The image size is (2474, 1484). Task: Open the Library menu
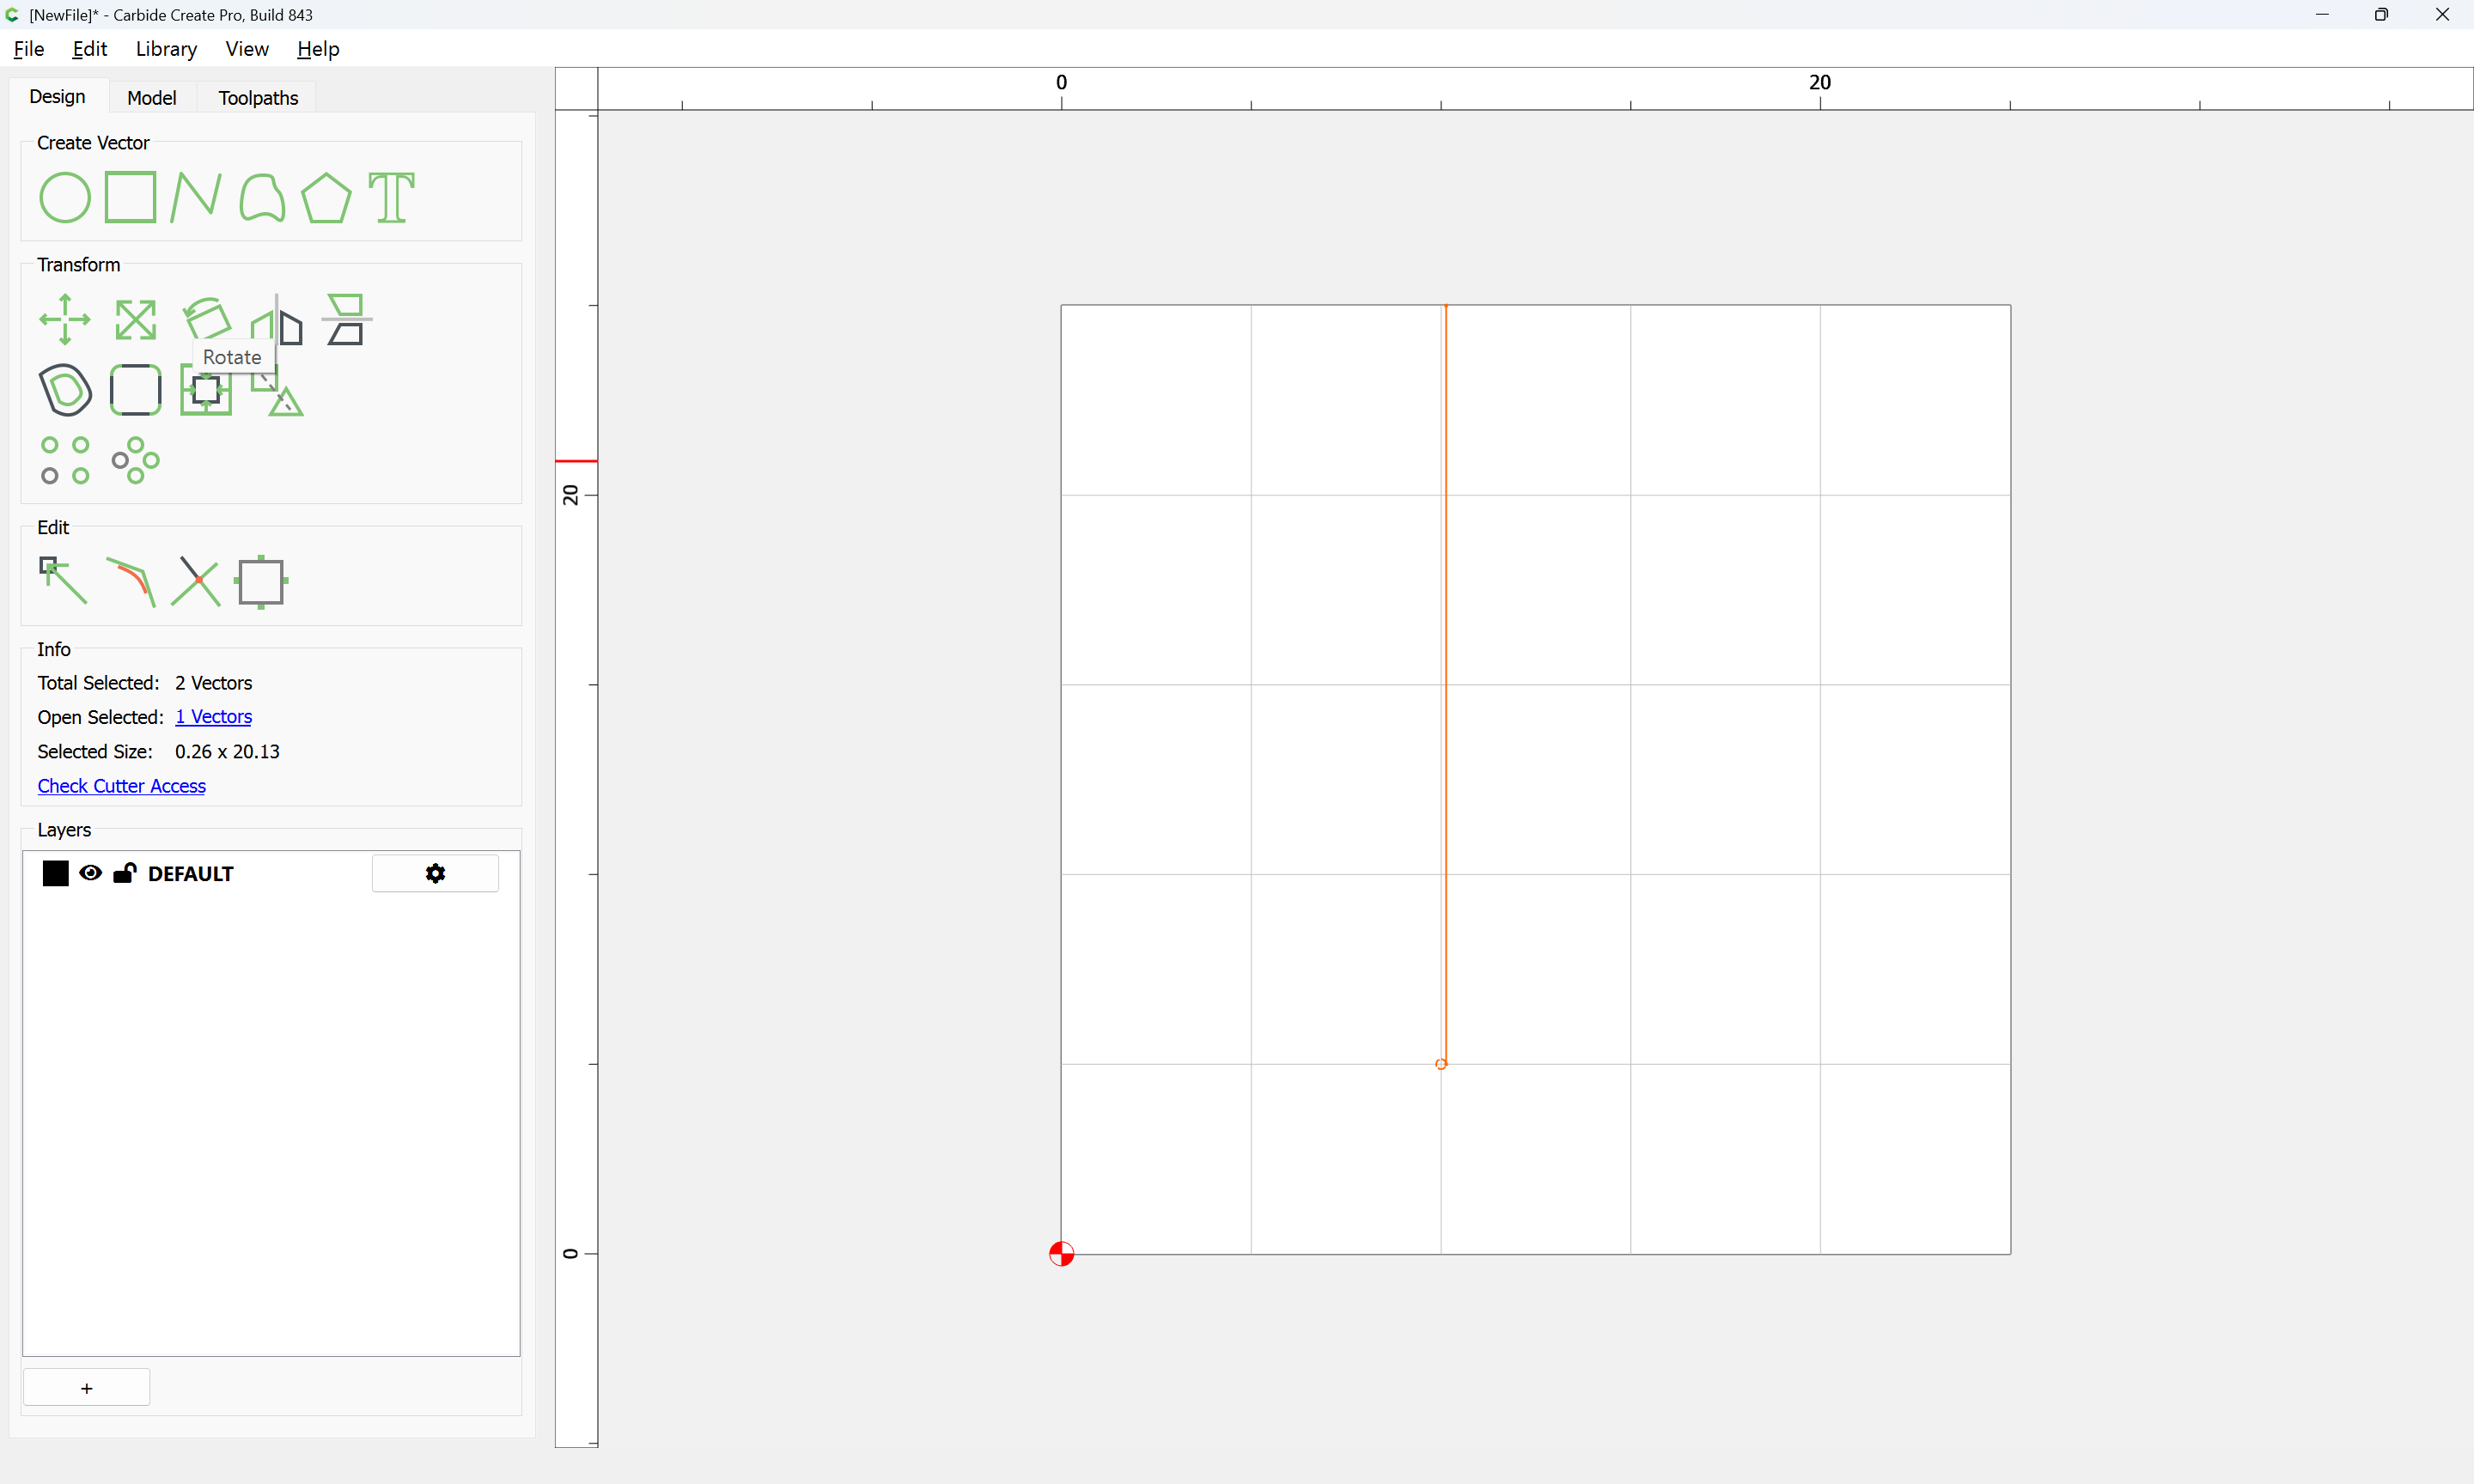click(166, 48)
